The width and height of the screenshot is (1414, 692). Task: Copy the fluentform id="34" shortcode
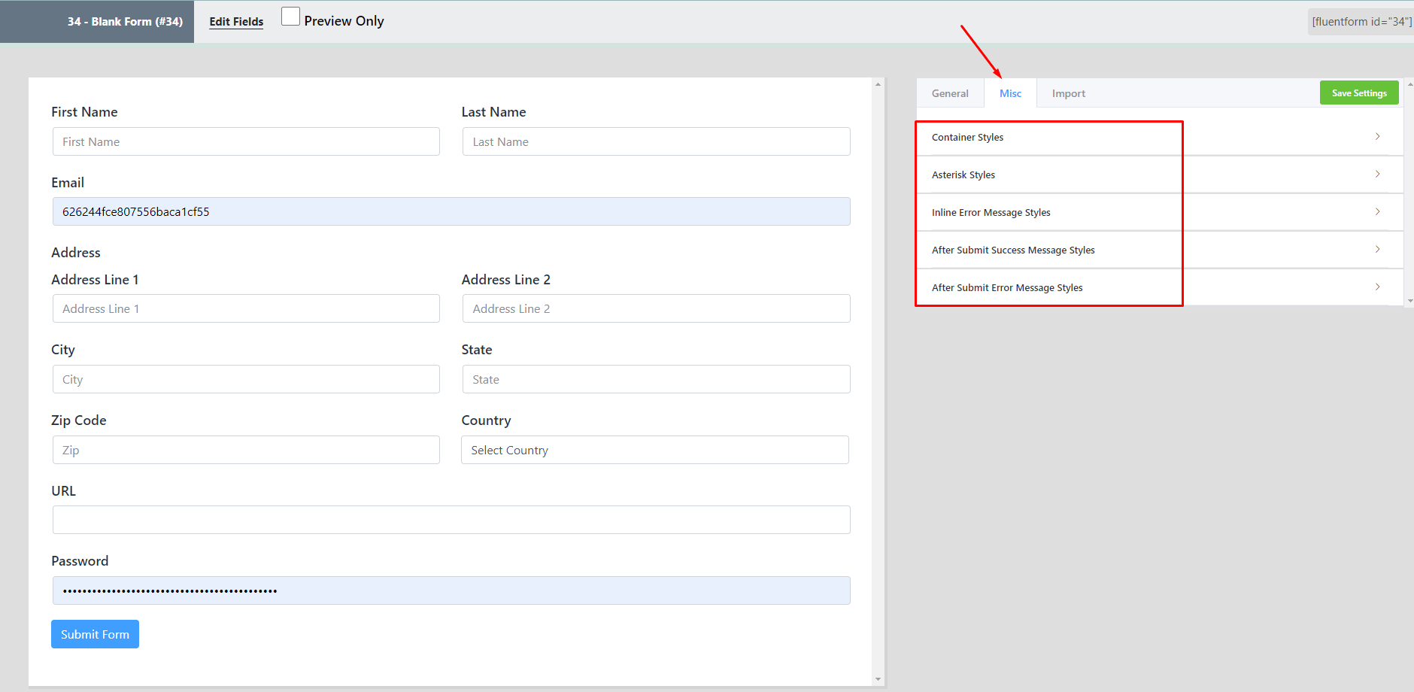(1361, 22)
